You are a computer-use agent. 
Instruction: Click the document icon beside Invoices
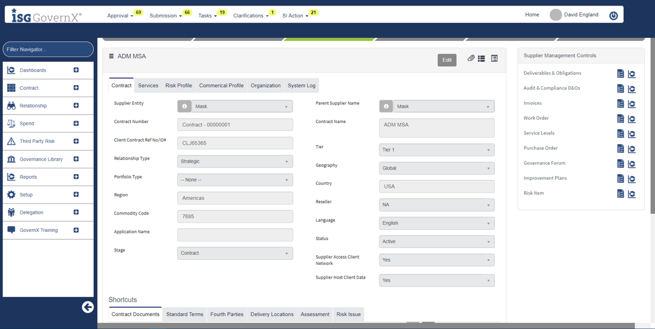tap(620, 103)
